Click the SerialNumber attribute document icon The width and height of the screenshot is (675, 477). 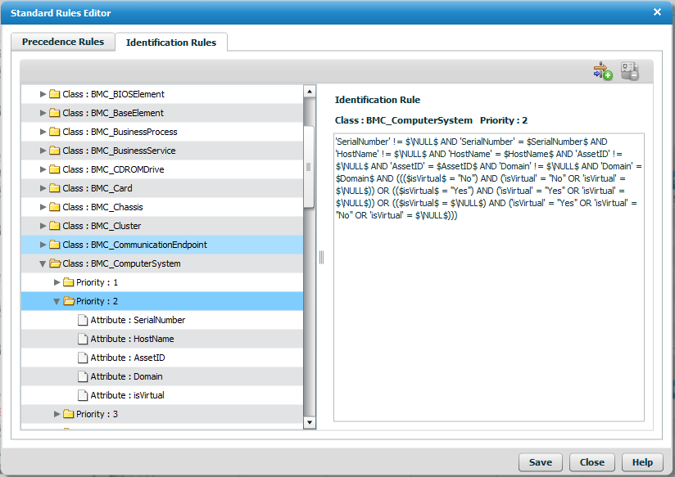point(83,320)
